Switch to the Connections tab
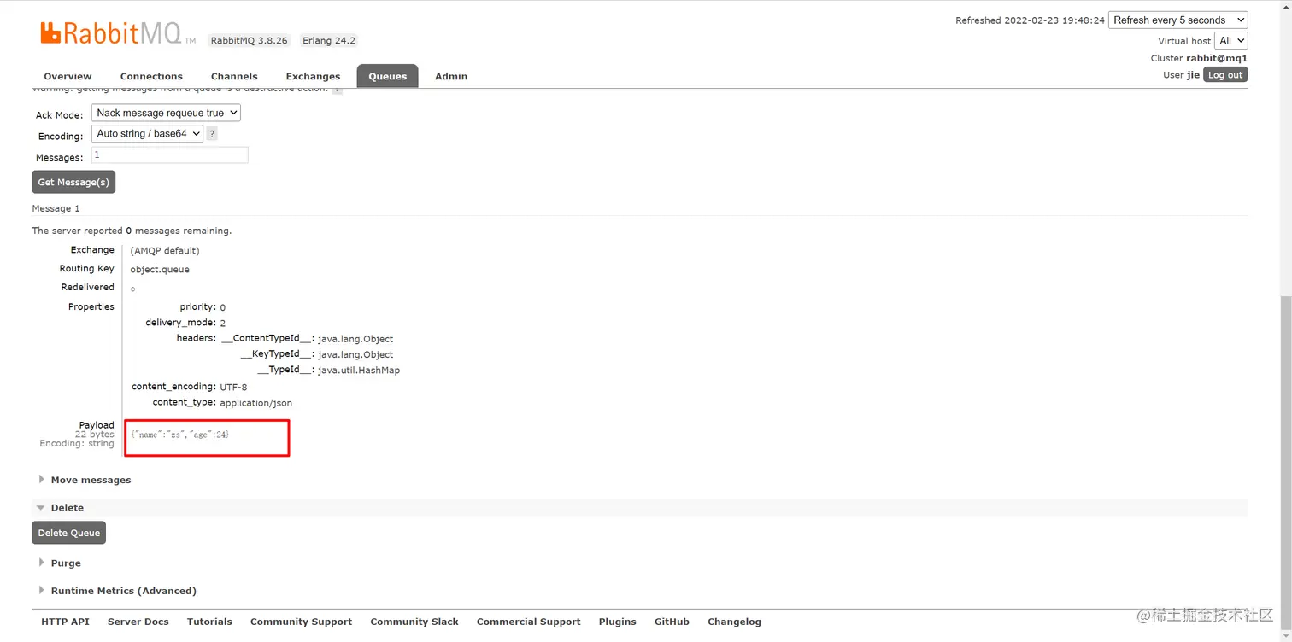Image resolution: width=1292 pixels, height=642 pixels. pos(151,76)
